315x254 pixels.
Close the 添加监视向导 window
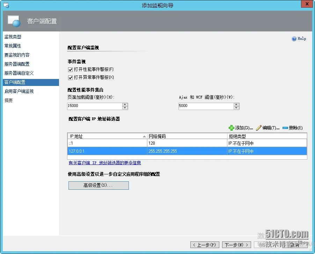307,4
